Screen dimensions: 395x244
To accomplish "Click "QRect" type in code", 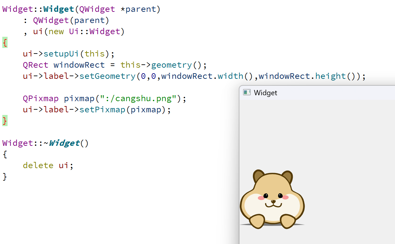I will (36, 65).
